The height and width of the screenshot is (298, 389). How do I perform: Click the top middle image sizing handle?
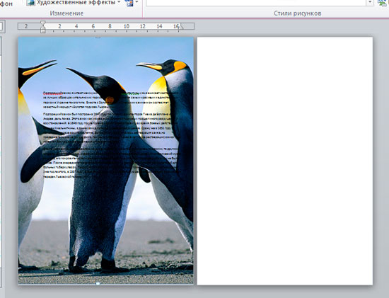coord(98,38)
